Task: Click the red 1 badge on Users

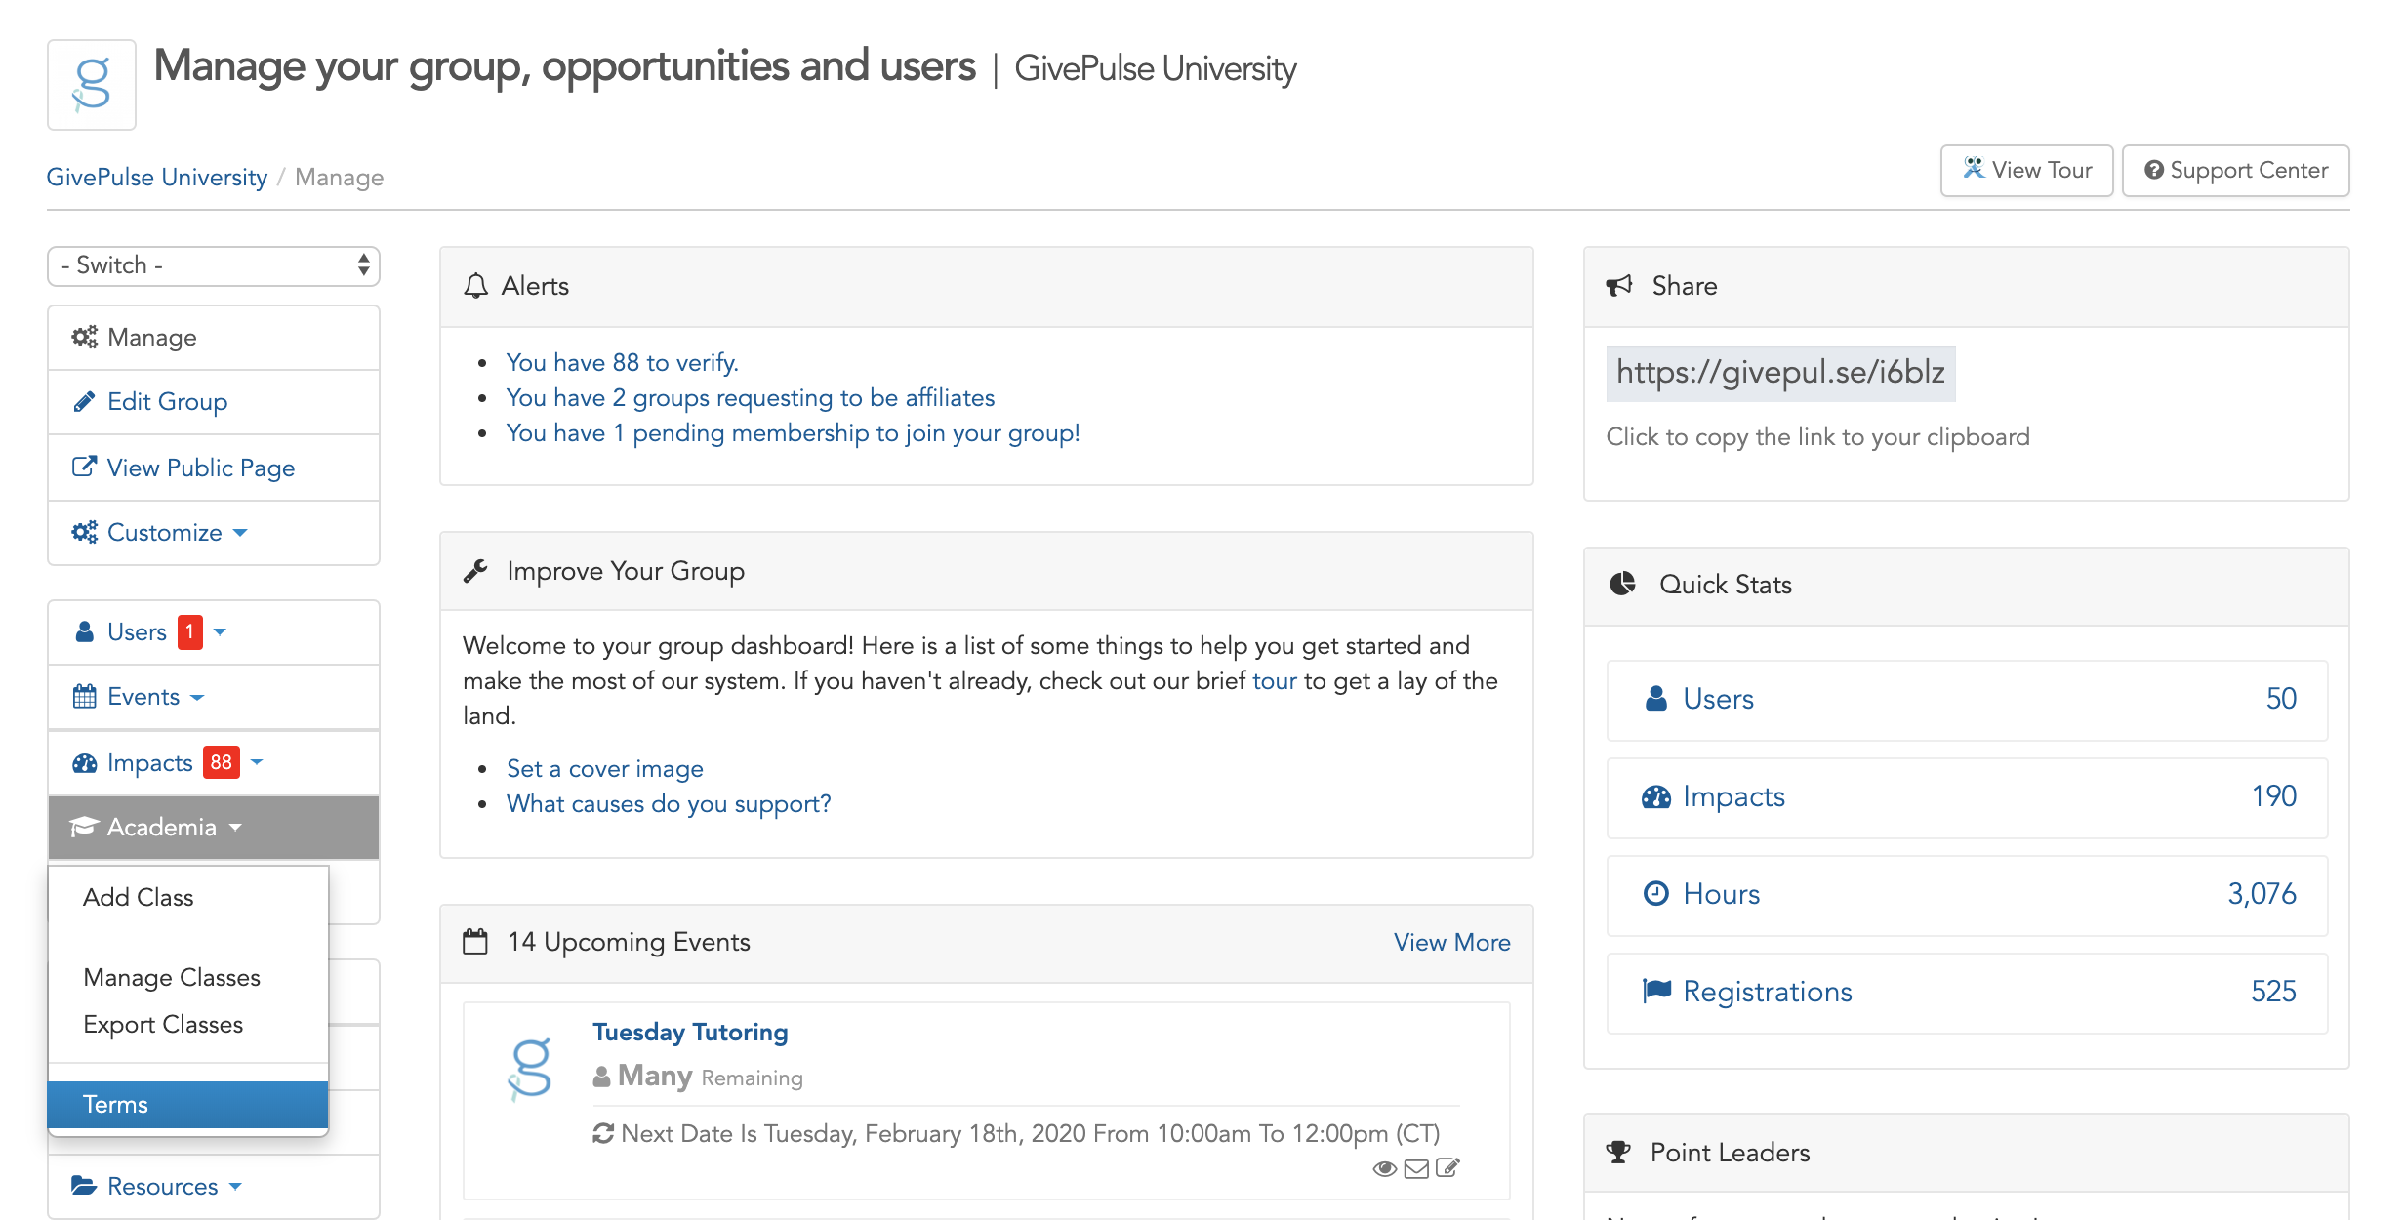Action: (x=189, y=631)
